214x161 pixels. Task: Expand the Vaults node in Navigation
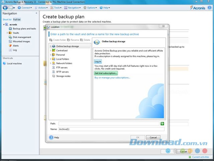(7, 33)
